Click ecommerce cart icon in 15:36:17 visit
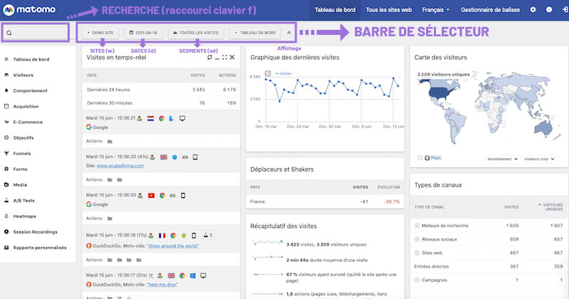Viewport: 569px width, 299px height. click(151, 276)
